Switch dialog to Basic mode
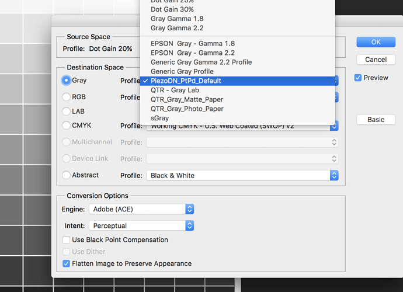 coord(376,120)
